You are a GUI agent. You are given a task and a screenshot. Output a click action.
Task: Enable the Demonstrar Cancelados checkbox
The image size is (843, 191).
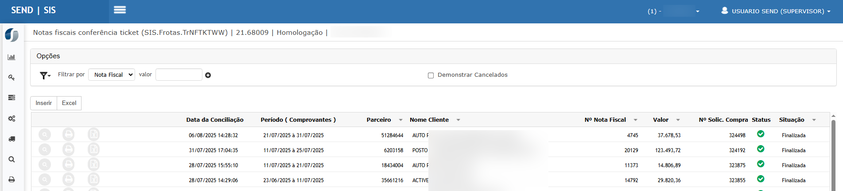431,75
